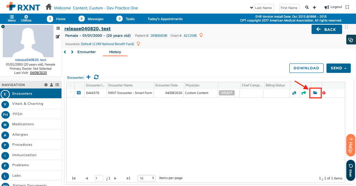
Task: Open the Chart number 4211596 link
Action: click(x=190, y=36)
